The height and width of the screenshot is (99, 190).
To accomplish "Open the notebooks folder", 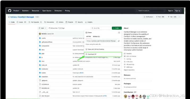I will (45, 69).
